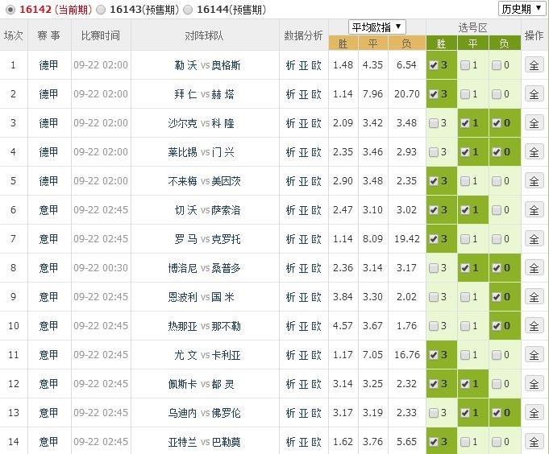Select the 16143 presale period radio button

click(x=100, y=10)
